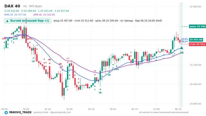Click the Telegram icon beside PANOVQ_TRADE
This screenshot has width=206, height=116.
click(6, 112)
